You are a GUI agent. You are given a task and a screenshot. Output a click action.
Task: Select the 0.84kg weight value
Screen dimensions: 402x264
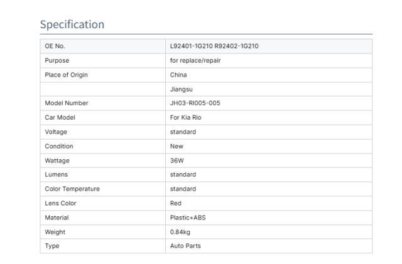(x=180, y=231)
